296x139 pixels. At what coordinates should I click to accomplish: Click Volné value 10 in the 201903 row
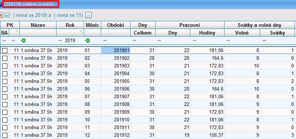[x=256, y=66]
